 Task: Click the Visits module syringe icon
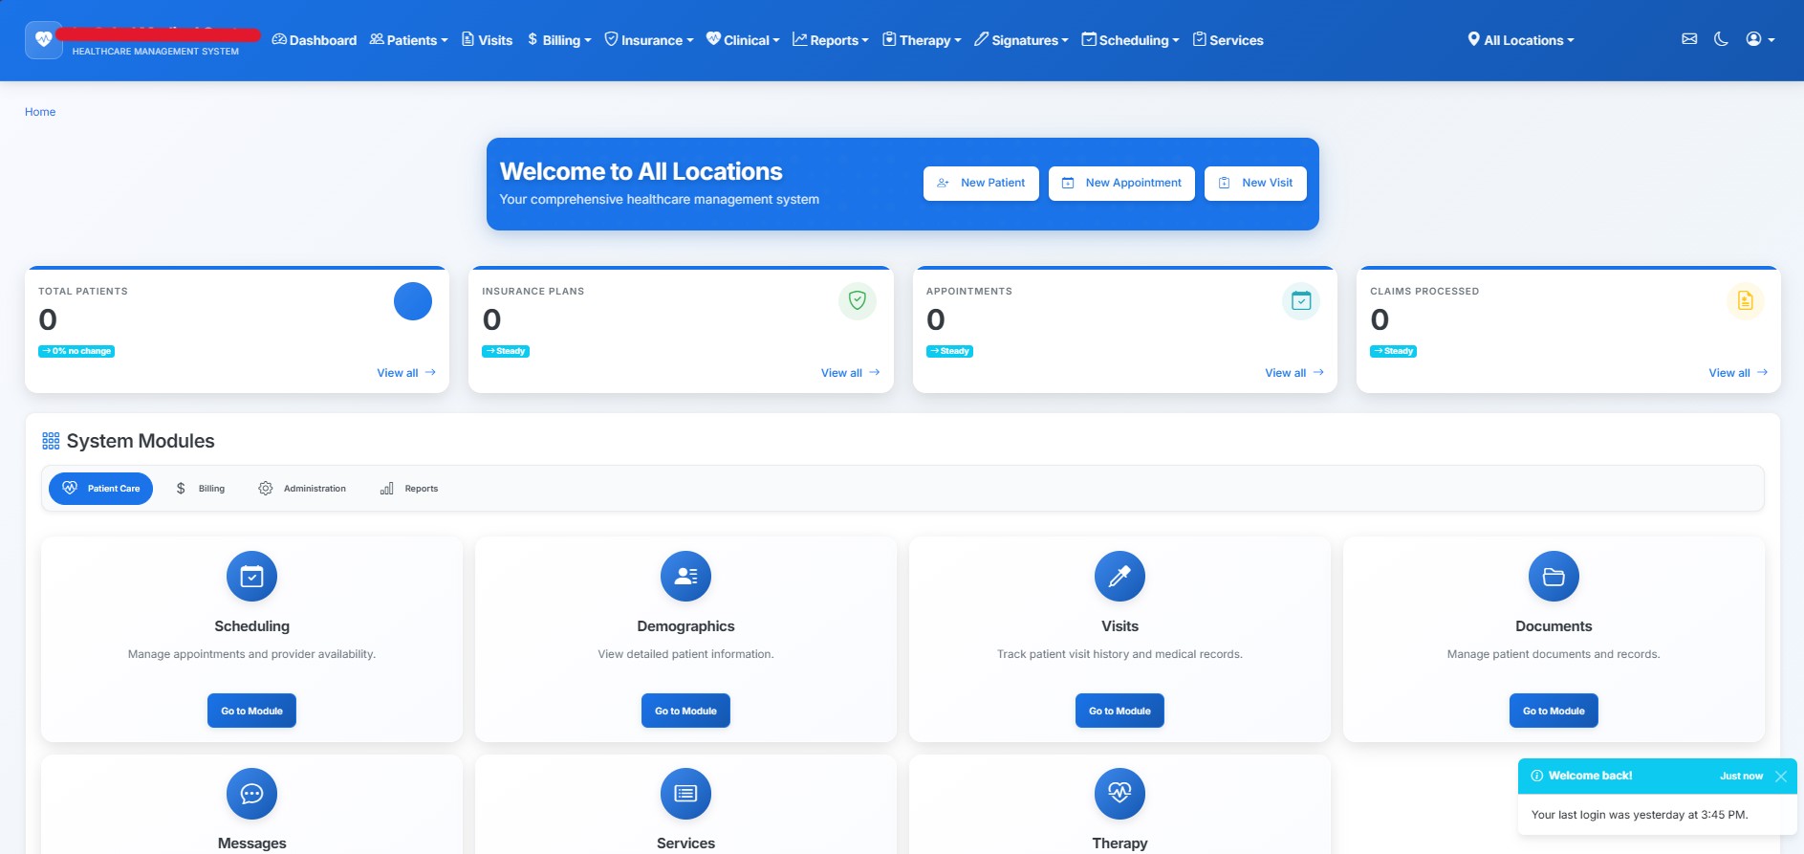1119,577
